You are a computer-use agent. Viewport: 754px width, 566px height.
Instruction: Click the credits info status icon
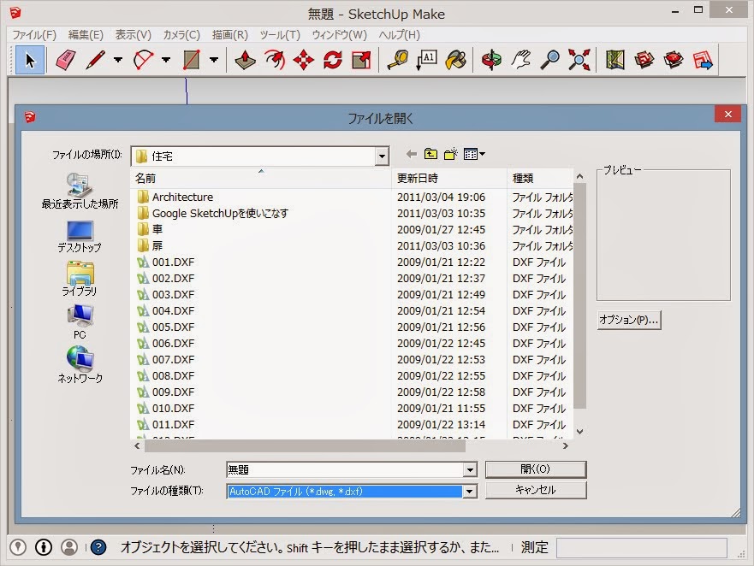point(44,547)
